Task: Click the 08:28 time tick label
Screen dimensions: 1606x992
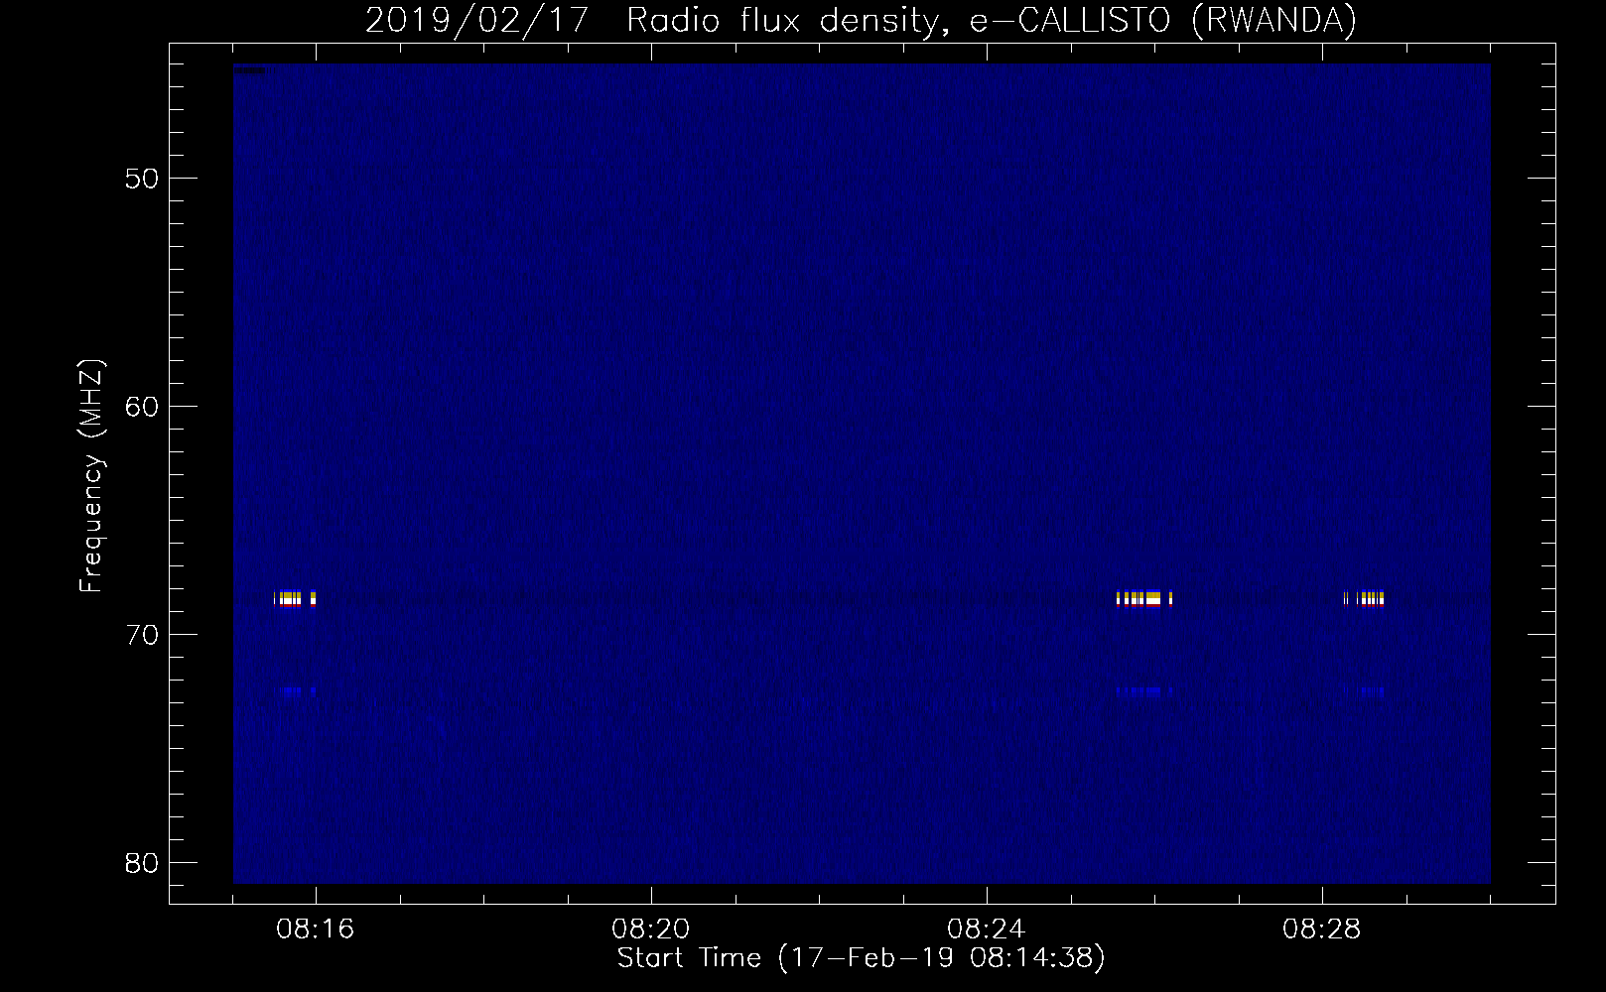Action: tap(1322, 930)
